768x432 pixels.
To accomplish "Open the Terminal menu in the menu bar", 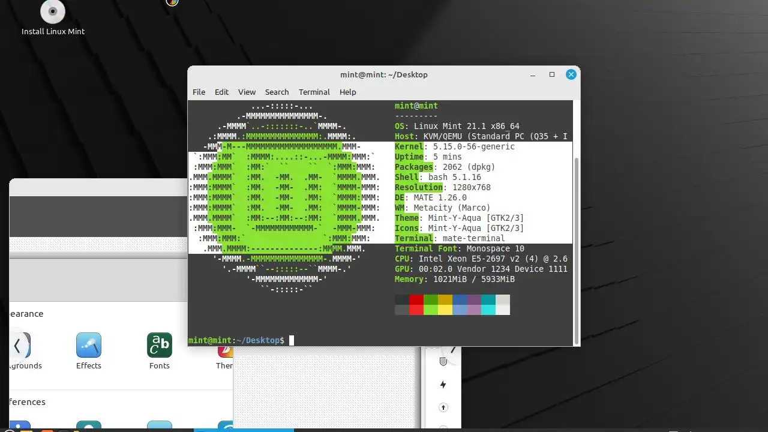I will [314, 92].
